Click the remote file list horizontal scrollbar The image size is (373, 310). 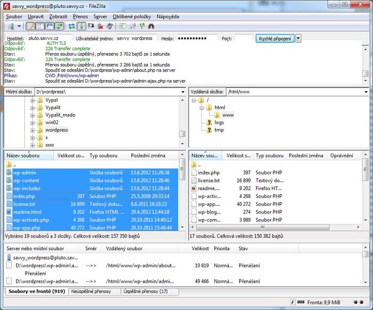click(x=263, y=227)
